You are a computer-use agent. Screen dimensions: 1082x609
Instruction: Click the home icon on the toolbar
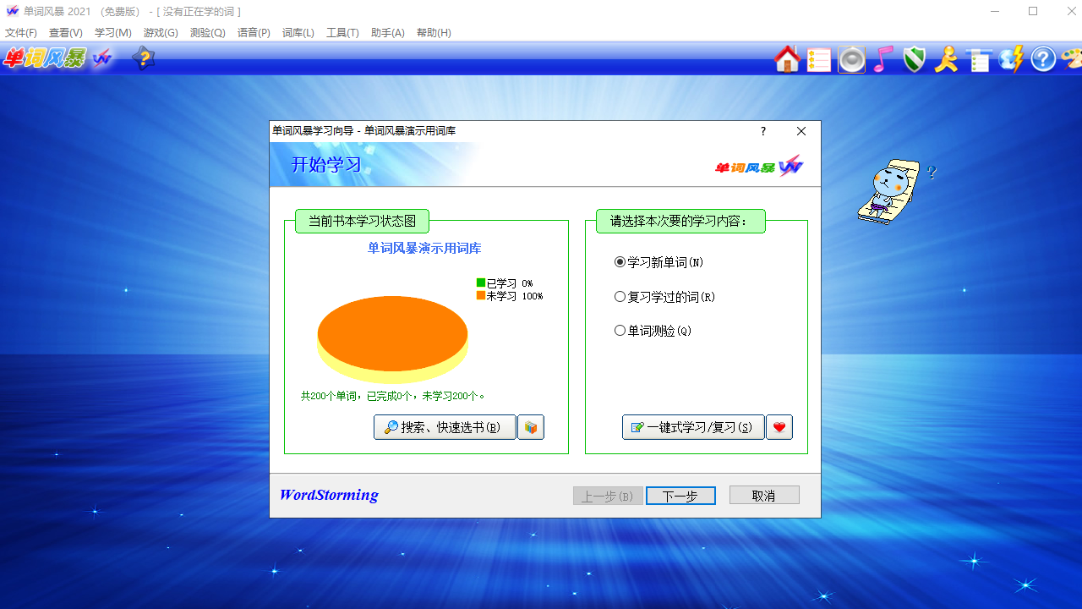point(786,59)
